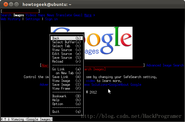The width and height of the screenshot is (185, 122).
Task: Expand the More link
Action: point(88,15)
